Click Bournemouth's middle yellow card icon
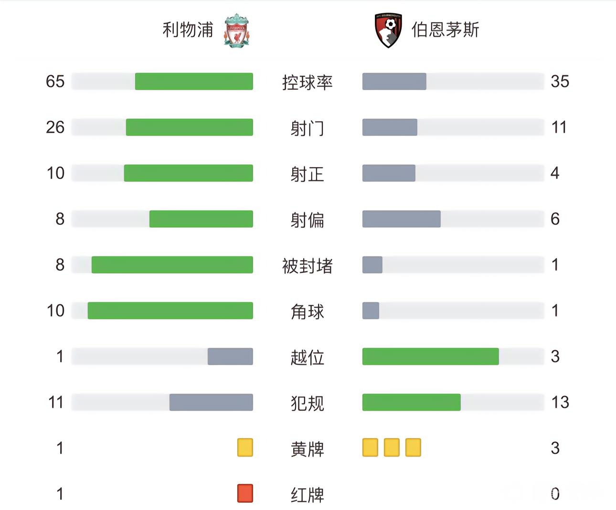Image resolution: width=616 pixels, height=510 pixels. coord(392,448)
